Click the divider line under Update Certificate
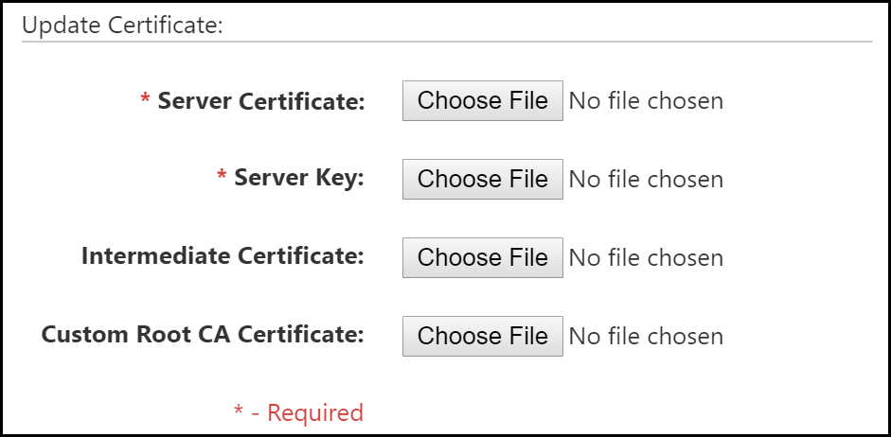 click(446, 42)
